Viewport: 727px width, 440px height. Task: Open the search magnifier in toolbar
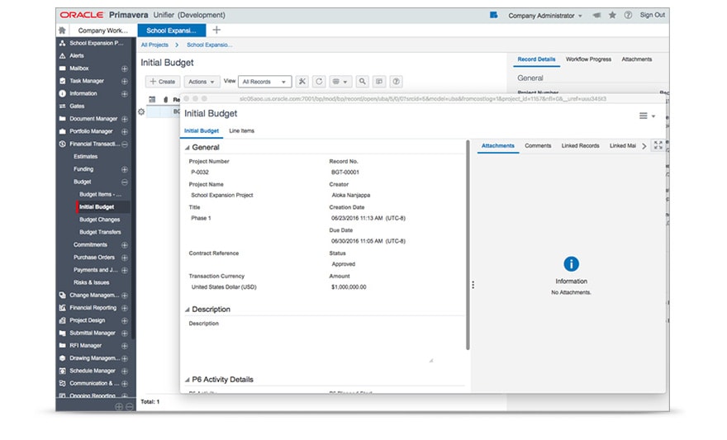coord(362,82)
